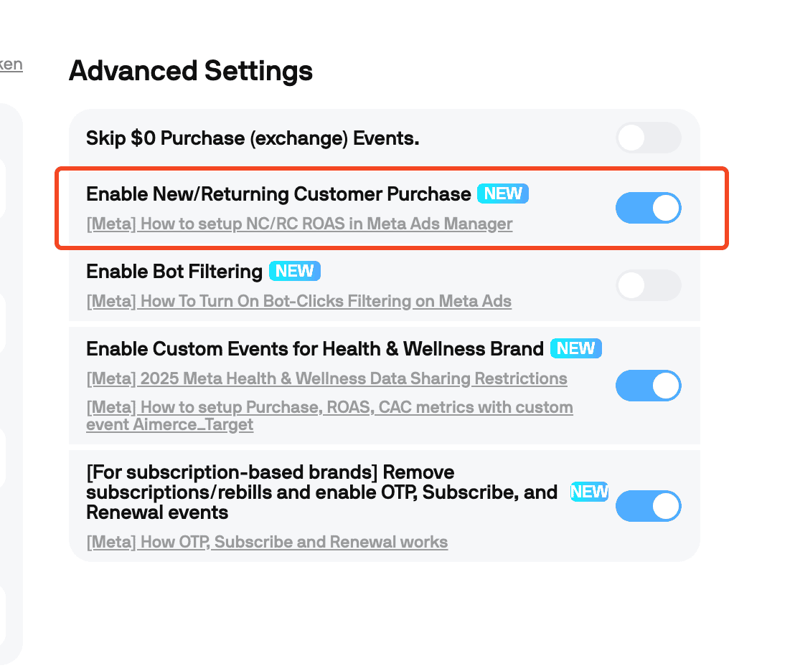This screenshot has width=795, height=668.
Task: Toggle Skip $0 Purchase (exchange) Events switch
Action: click(648, 138)
